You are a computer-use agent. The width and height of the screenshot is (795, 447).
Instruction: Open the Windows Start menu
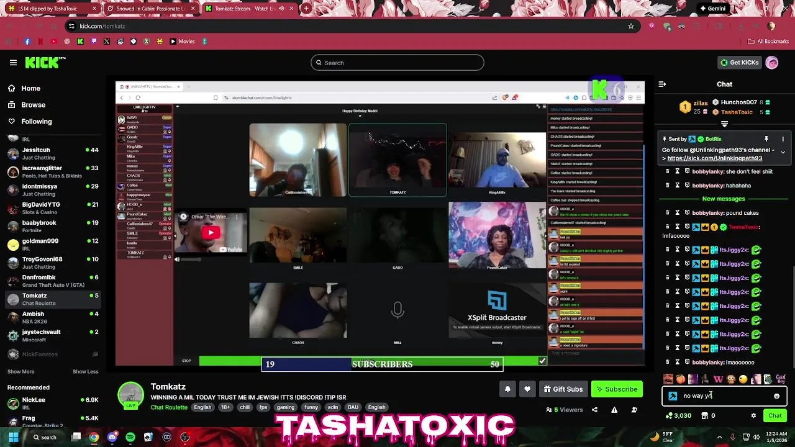point(13,437)
